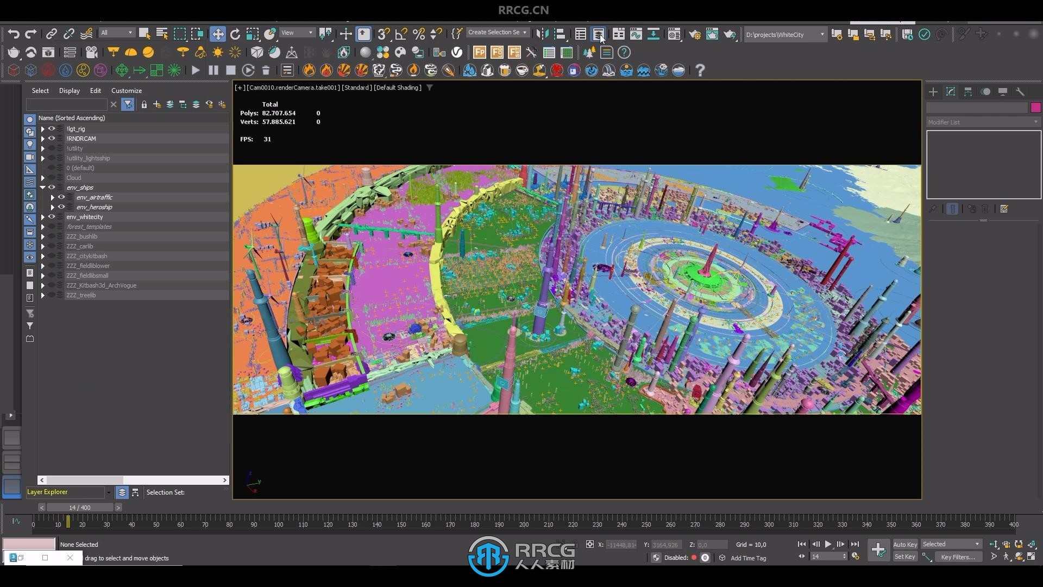Open Command Panel Create tab
The height and width of the screenshot is (587, 1043).
933,91
